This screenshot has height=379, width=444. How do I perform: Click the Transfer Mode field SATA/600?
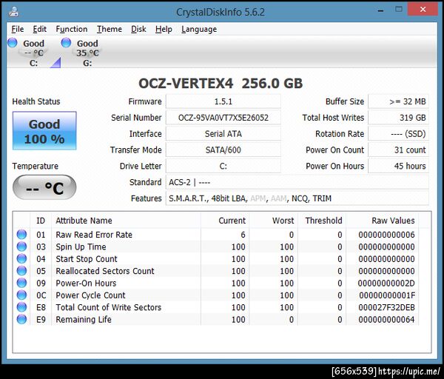pyautogui.click(x=223, y=150)
